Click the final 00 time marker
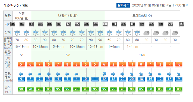 (x=182, y=24)
